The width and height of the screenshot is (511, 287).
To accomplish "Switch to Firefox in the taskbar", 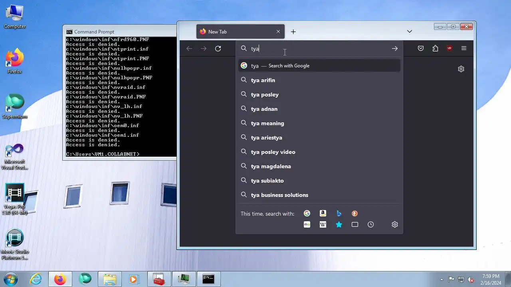I will pos(60,279).
